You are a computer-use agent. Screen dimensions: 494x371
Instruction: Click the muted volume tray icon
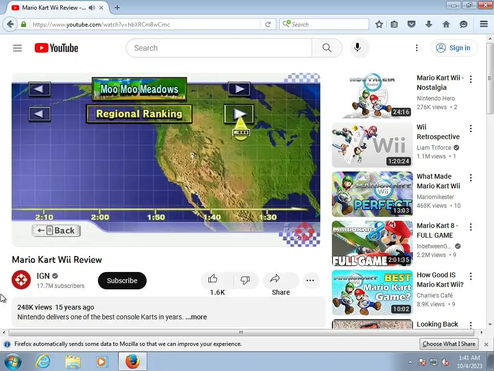(x=445, y=362)
